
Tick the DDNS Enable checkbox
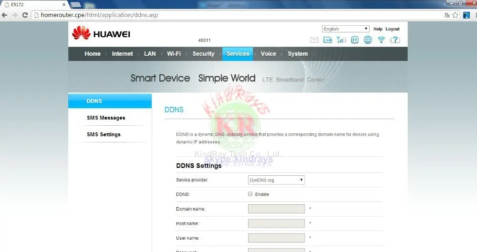(250, 194)
